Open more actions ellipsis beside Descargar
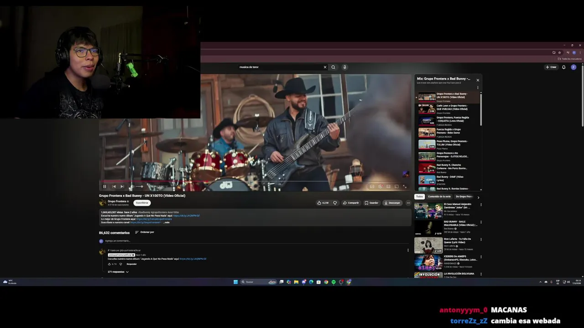The image size is (584, 328). point(408,203)
